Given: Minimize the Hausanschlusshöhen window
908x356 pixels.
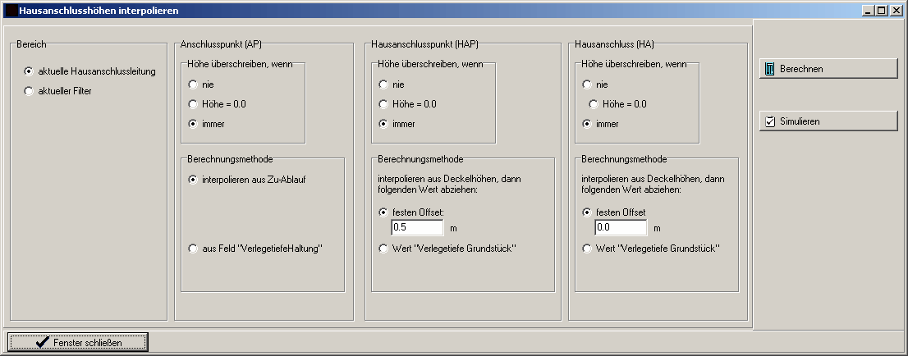Looking at the screenshot, I should (868, 11).
